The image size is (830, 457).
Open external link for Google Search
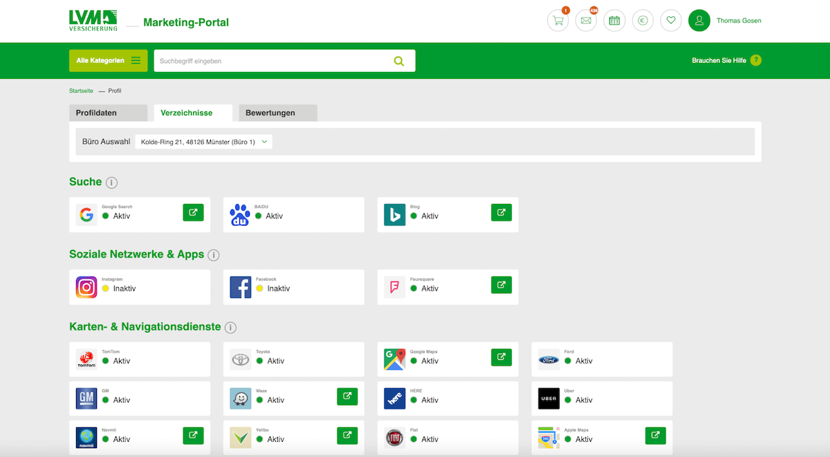coord(193,212)
